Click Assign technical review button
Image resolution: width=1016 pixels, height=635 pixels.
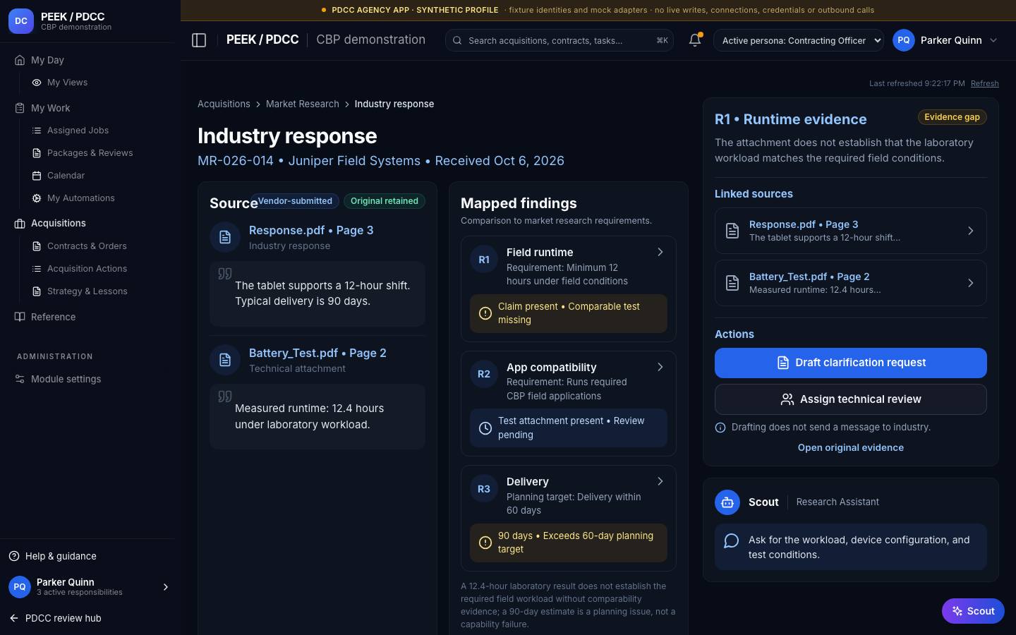(851, 399)
